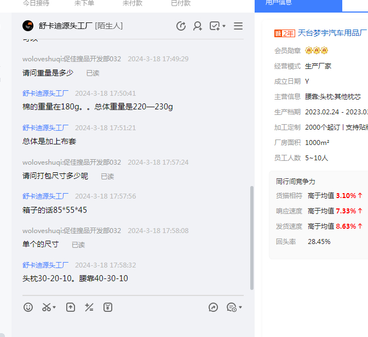Expand the screenshot scissors dropdown arrow
This screenshot has width=368, height=337.
55,308
